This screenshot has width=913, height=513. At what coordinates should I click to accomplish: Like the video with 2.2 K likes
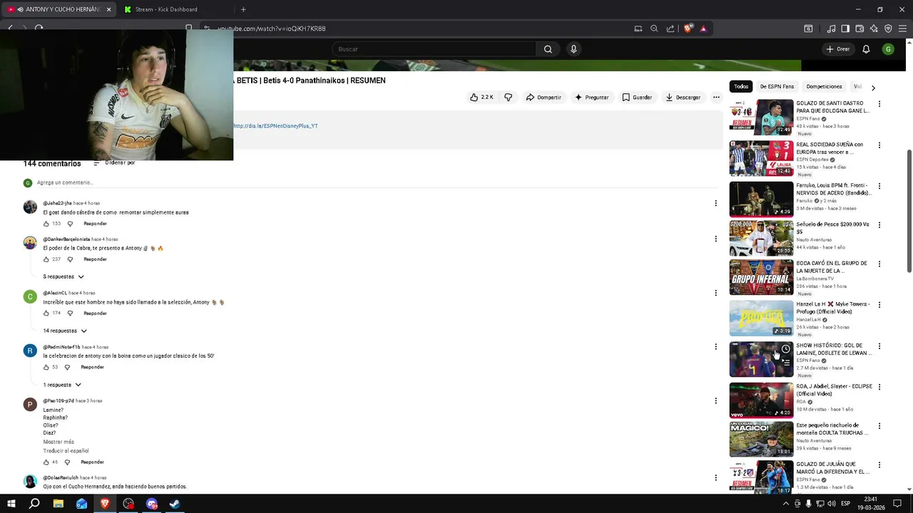[481, 97]
